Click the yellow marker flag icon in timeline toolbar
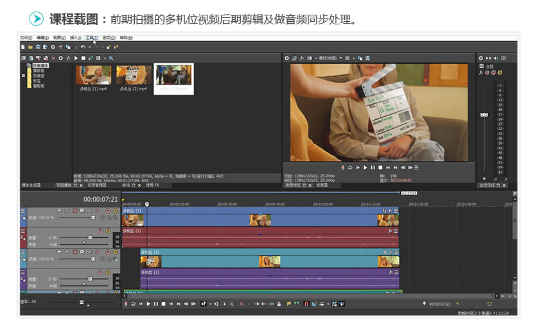The image size is (546, 334). pos(288,304)
